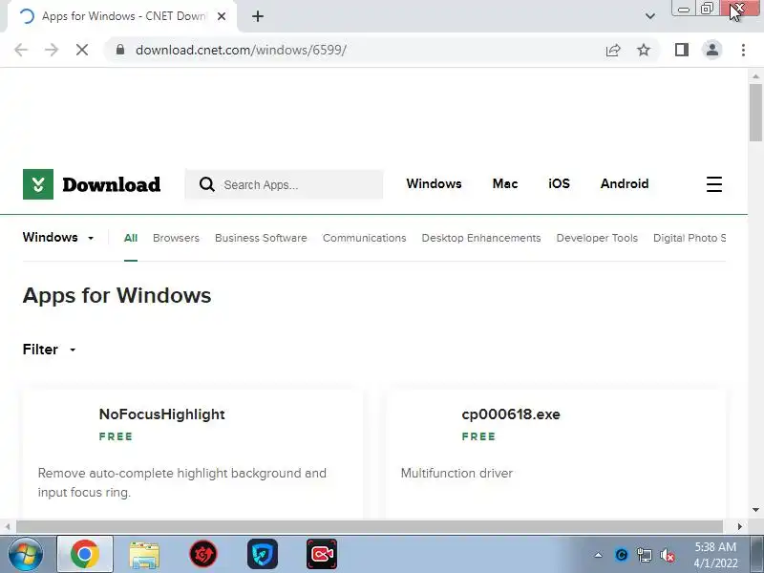Click the network tray icon
Viewport: 764px width, 573px height.
(644, 555)
